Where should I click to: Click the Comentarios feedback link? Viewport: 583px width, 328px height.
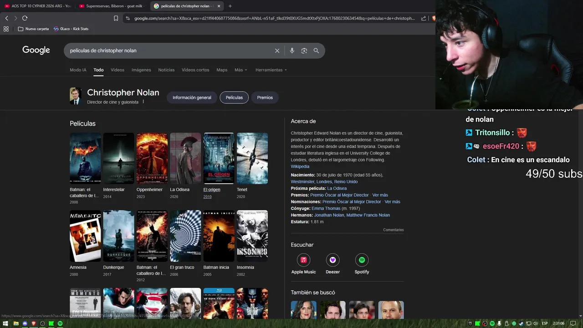[x=394, y=230]
